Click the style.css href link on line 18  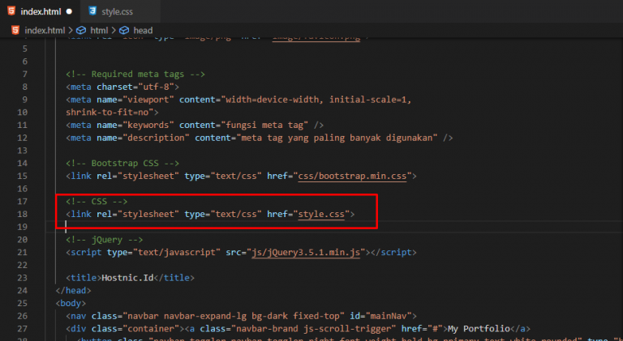coord(322,214)
